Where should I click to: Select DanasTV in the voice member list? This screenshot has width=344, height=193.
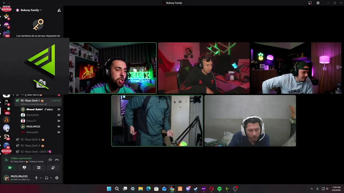pos(31,121)
